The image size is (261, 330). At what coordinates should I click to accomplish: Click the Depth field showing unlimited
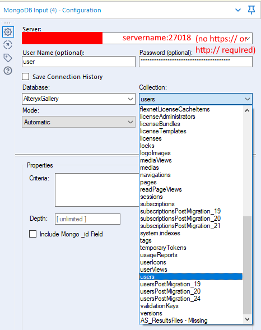(x=88, y=219)
